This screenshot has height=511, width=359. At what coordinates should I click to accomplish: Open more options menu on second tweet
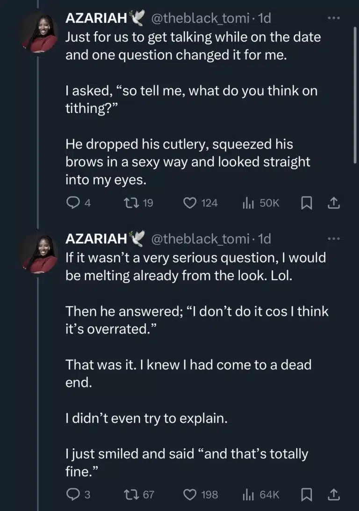pyautogui.click(x=333, y=239)
